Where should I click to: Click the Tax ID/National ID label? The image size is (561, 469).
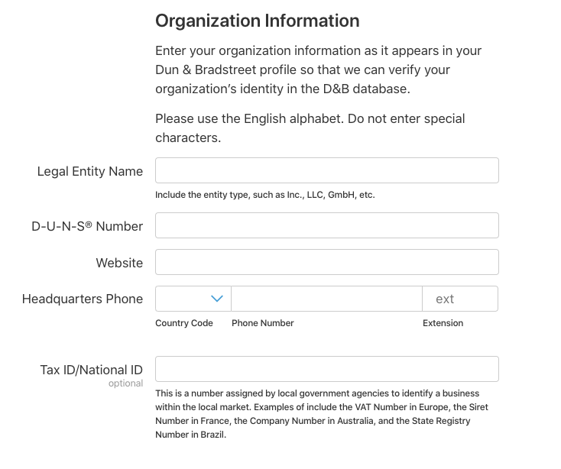[91, 370]
